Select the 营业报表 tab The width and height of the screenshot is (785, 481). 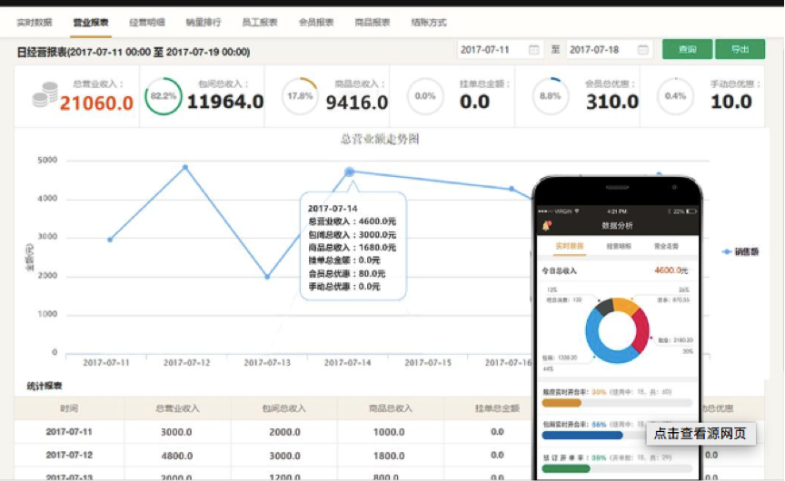pos(91,23)
